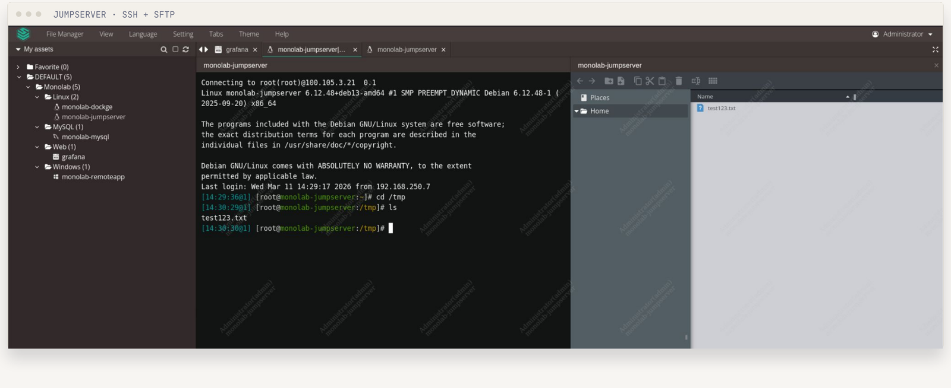The width and height of the screenshot is (951, 388).
Task: Click the Windows (1) folder label
Action: coord(71,167)
